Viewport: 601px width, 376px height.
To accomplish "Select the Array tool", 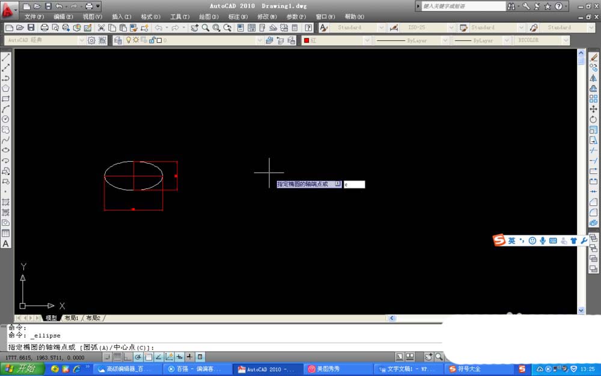I will pyautogui.click(x=593, y=99).
